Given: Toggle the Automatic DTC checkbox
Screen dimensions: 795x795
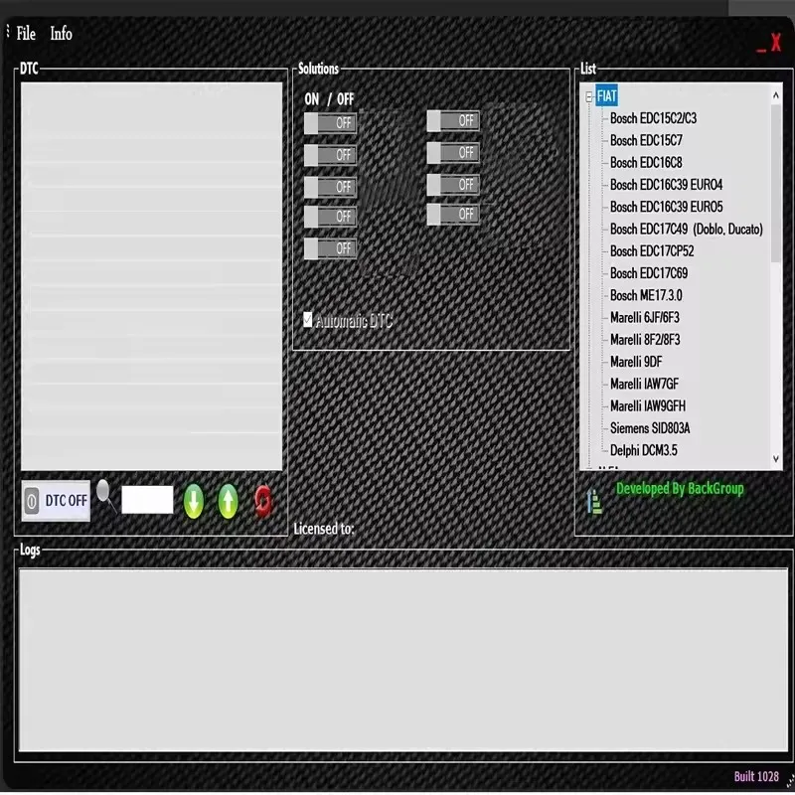Looking at the screenshot, I should tap(308, 320).
